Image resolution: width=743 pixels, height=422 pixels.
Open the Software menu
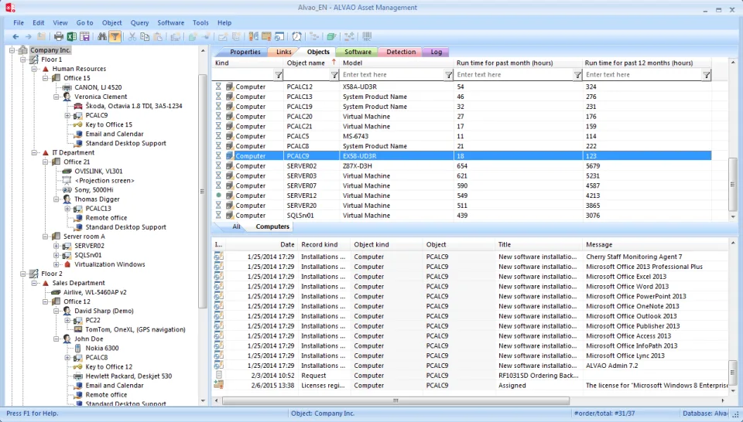pyautogui.click(x=170, y=22)
